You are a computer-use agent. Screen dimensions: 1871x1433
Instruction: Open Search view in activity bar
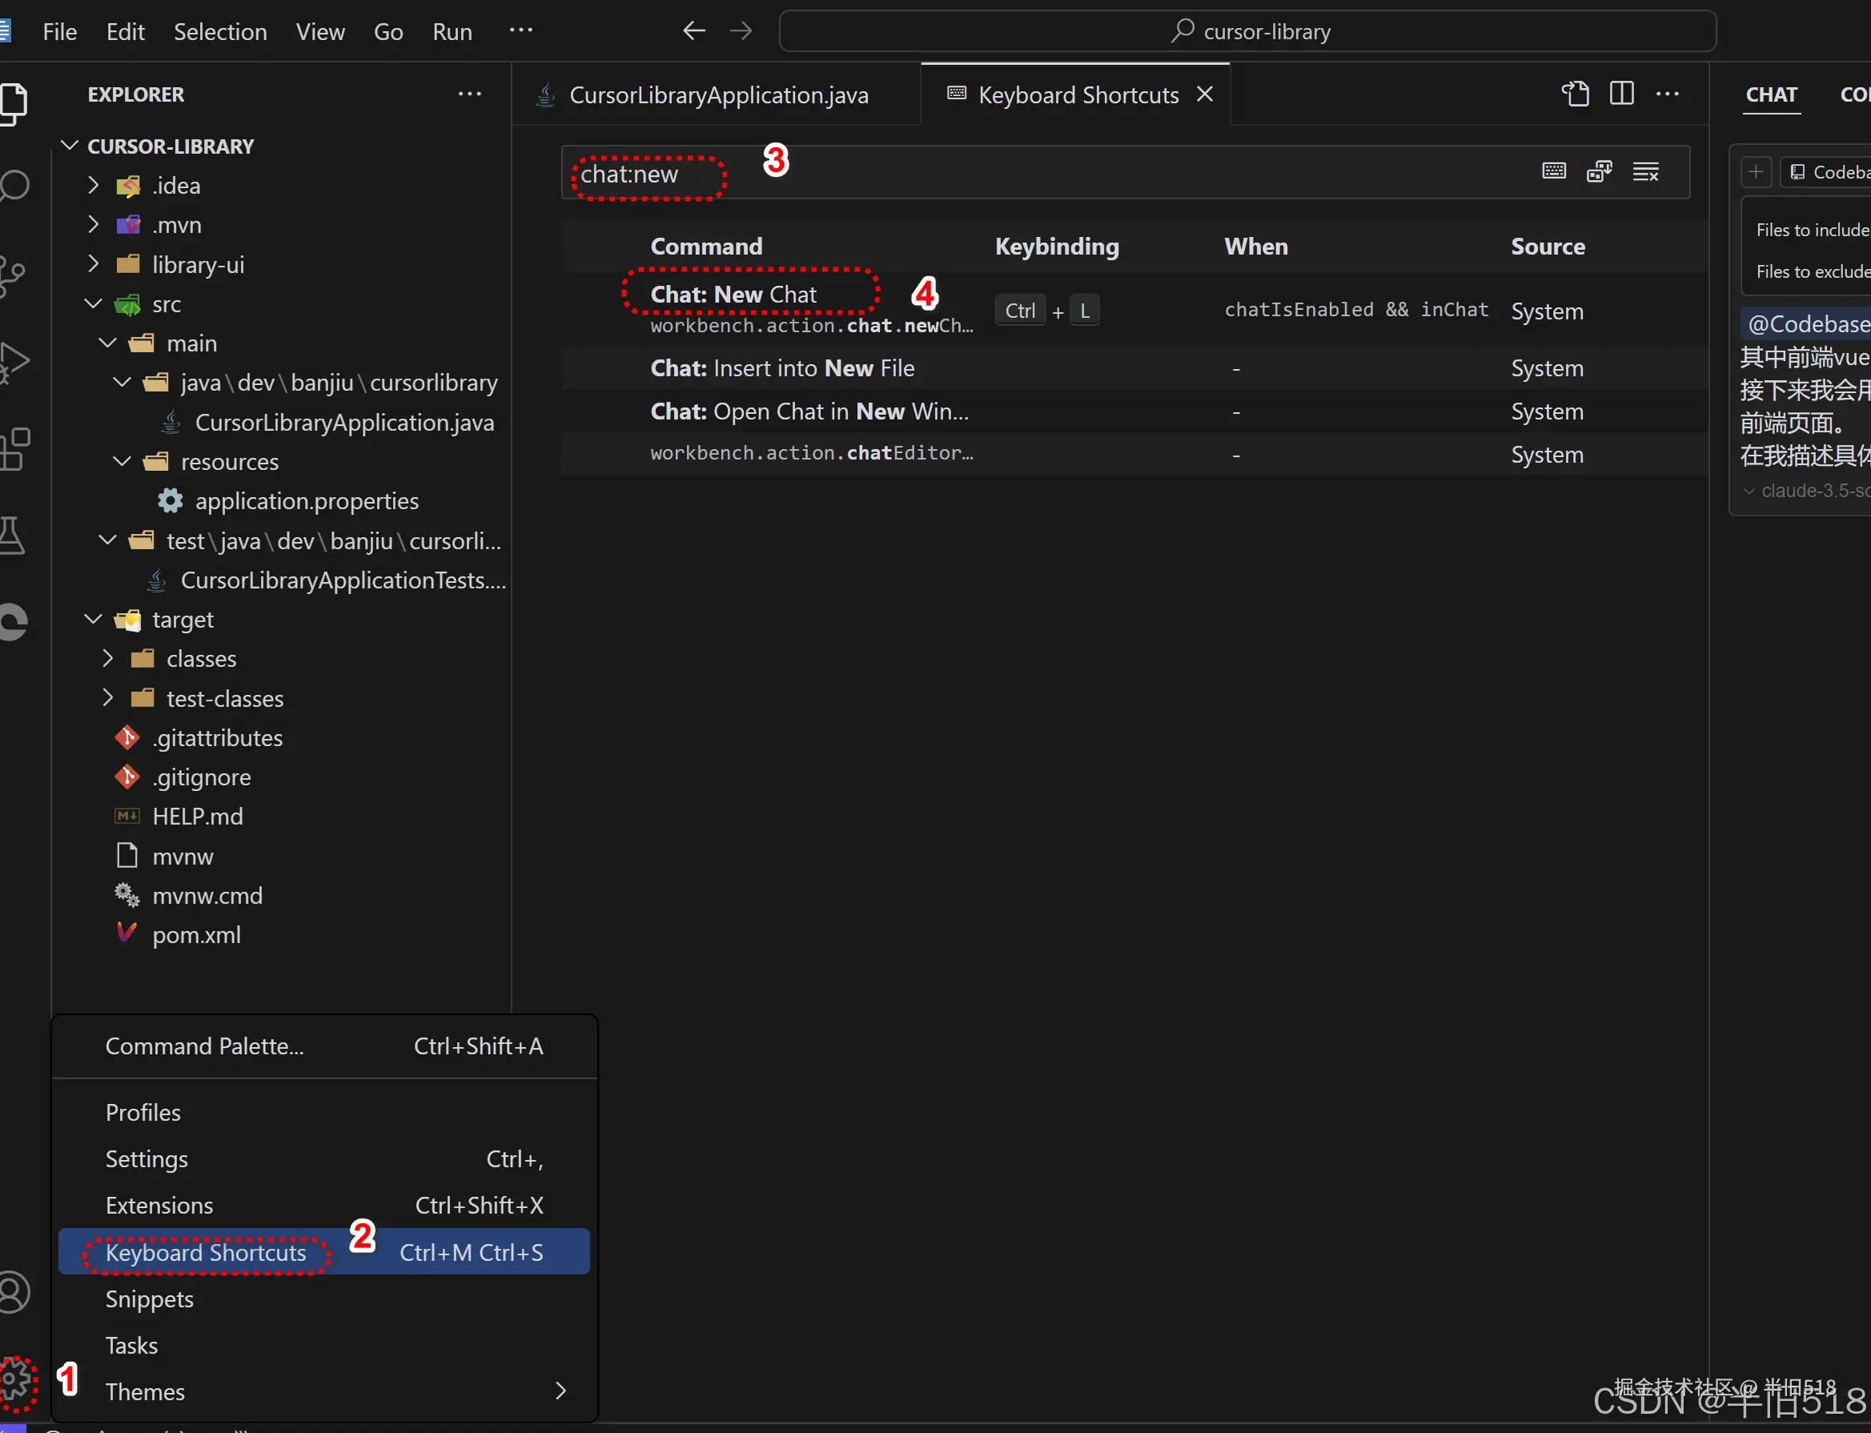coord(15,186)
